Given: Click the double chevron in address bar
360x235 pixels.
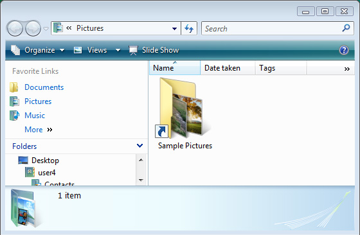Looking at the screenshot, I should coord(69,28).
